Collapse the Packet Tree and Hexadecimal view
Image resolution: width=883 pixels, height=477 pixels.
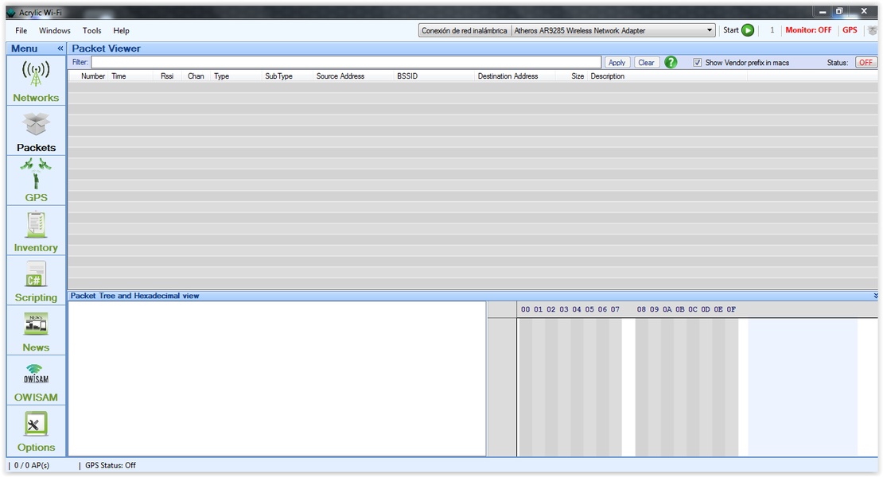coord(875,296)
